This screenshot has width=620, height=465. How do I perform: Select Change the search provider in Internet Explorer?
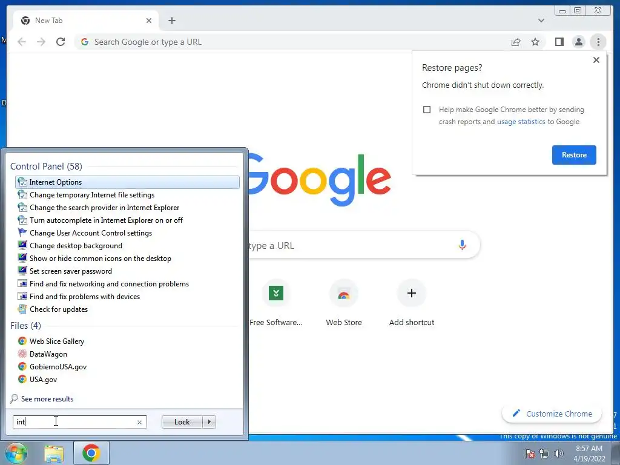(127, 208)
